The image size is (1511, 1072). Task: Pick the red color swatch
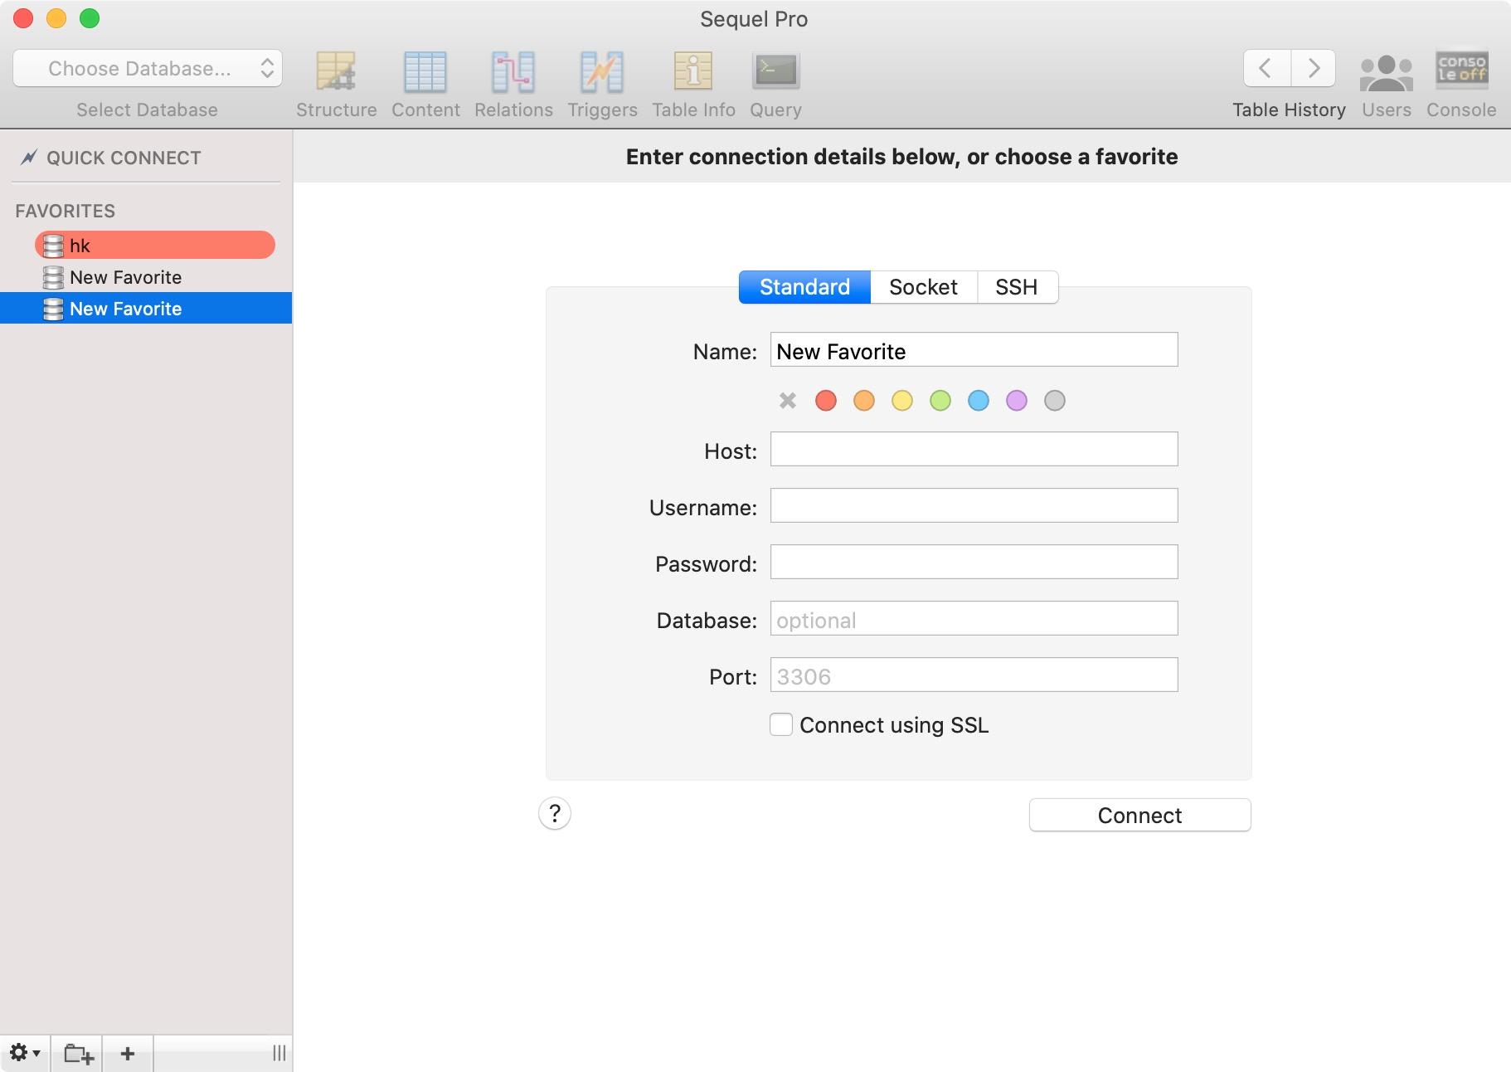pyautogui.click(x=826, y=401)
